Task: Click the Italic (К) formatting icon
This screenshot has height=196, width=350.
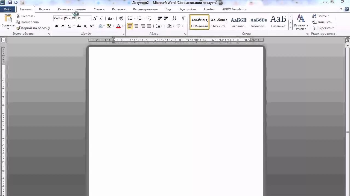Action: (x=63, y=26)
